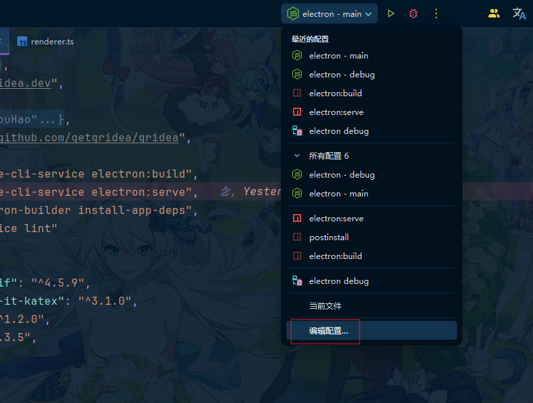
Task: Open 编辑配置... to edit configurations
Action: [x=329, y=331]
